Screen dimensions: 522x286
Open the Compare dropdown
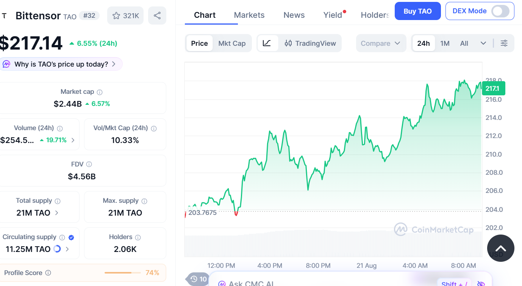[381, 43]
